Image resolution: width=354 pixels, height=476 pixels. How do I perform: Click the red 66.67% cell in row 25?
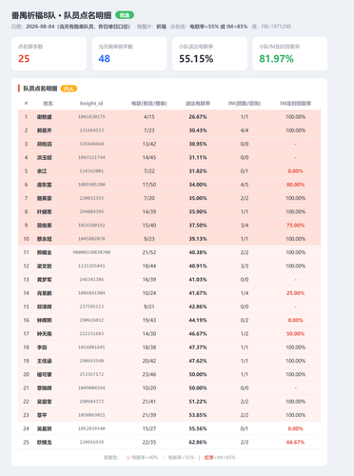(296, 443)
